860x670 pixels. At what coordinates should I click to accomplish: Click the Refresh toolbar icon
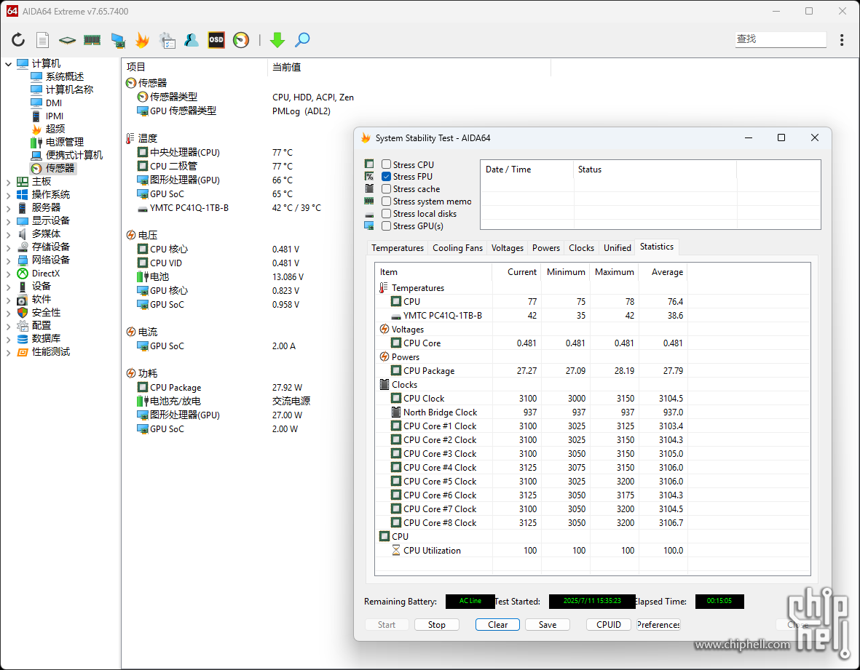click(x=18, y=39)
